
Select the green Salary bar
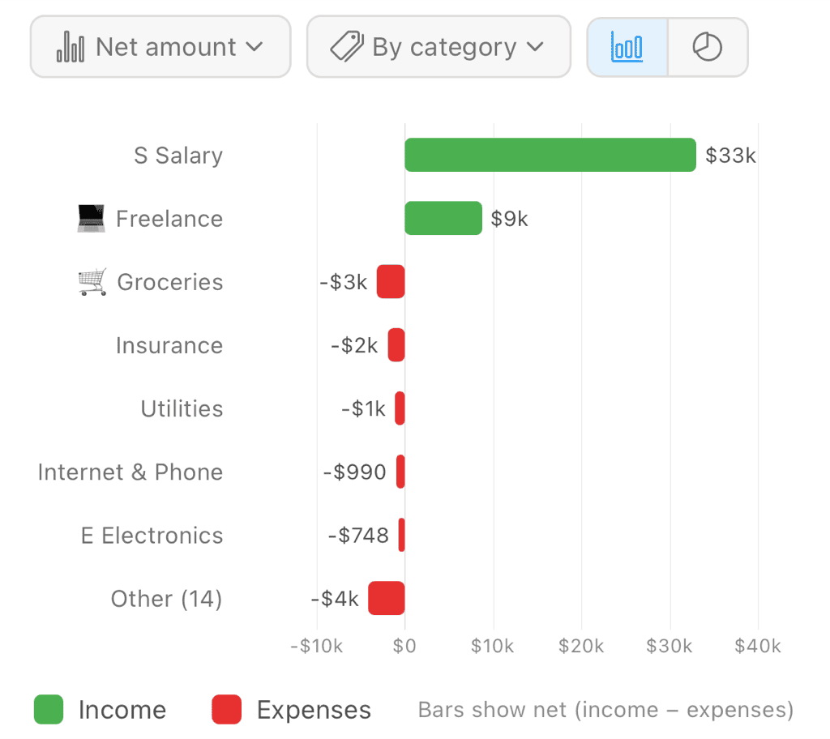(x=550, y=155)
